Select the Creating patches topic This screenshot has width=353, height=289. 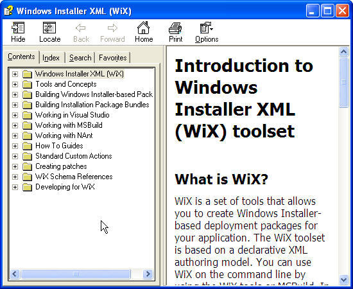[x=61, y=167]
